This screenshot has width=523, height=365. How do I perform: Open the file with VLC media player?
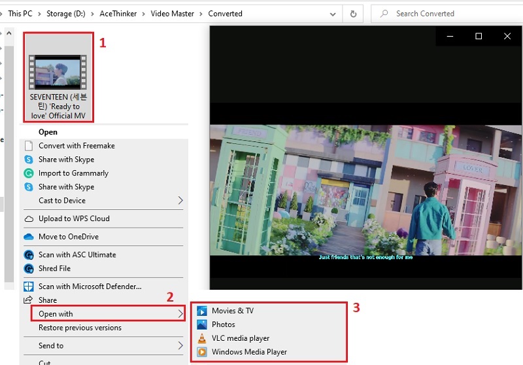[269, 338]
